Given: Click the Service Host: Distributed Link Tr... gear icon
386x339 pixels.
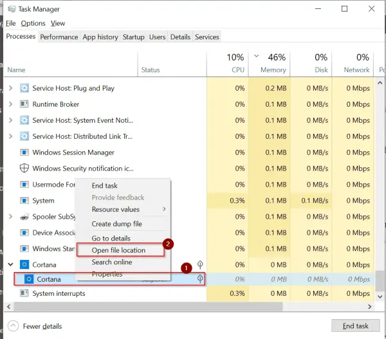Looking at the screenshot, I should [x=24, y=136].
